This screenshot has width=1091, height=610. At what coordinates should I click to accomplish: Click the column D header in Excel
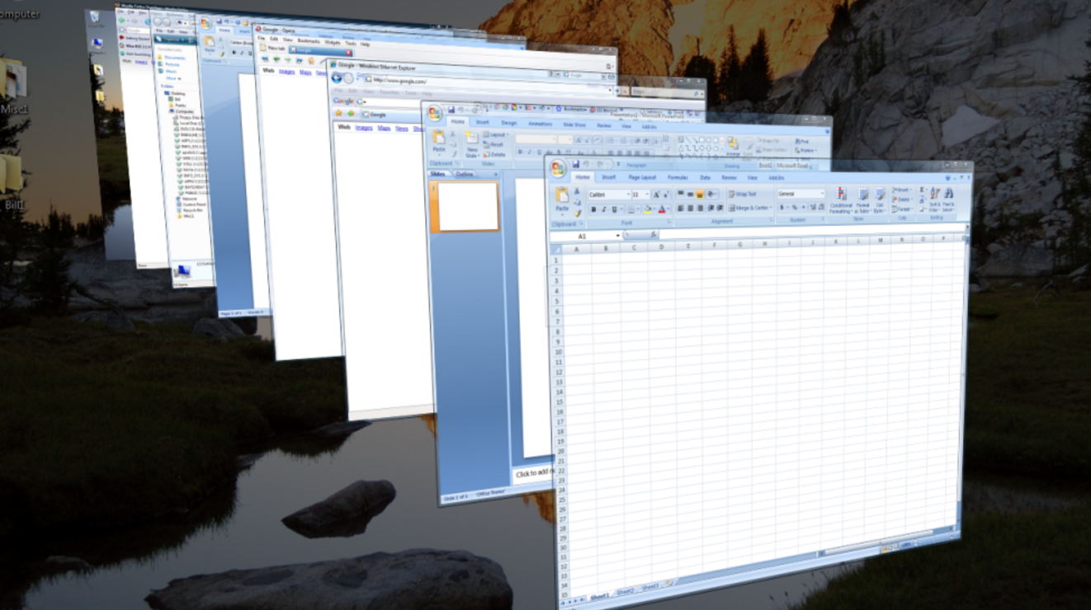[x=661, y=246]
